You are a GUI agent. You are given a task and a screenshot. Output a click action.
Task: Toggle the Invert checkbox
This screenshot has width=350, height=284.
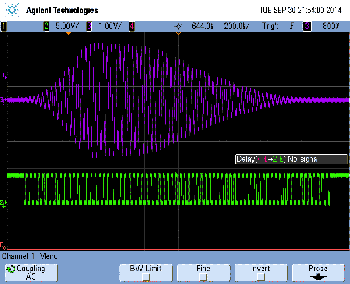260,277
